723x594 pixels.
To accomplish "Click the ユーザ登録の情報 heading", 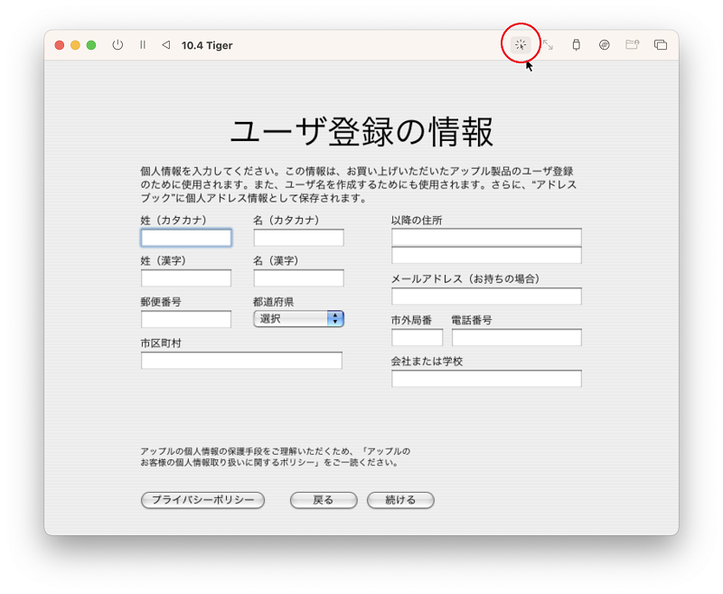I will (x=362, y=132).
